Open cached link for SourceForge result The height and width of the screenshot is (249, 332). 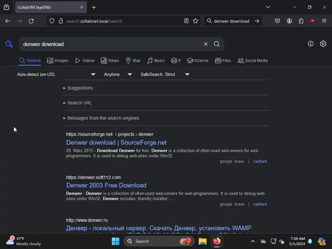(260, 161)
